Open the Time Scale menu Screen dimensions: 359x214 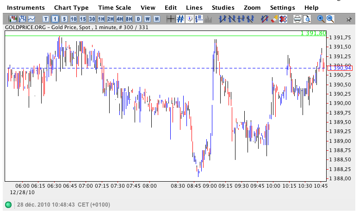[x=115, y=8]
